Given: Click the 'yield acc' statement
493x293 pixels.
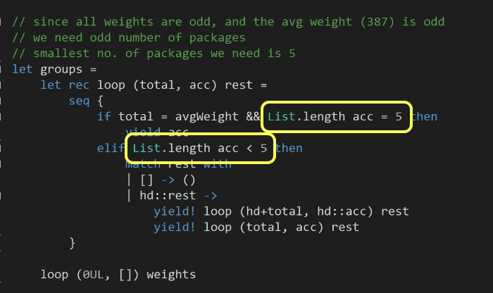Looking at the screenshot, I should (157, 132).
